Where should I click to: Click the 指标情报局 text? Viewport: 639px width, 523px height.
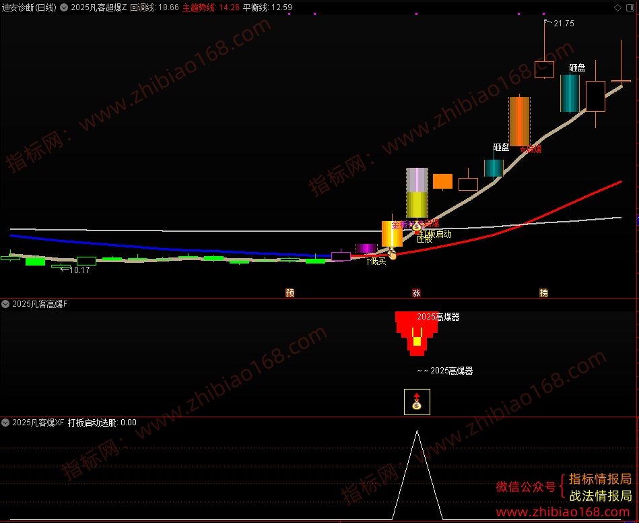pyautogui.click(x=600, y=479)
